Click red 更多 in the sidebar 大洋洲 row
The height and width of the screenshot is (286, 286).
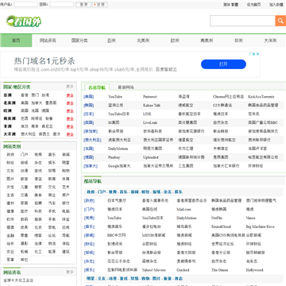(x=70, y=134)
